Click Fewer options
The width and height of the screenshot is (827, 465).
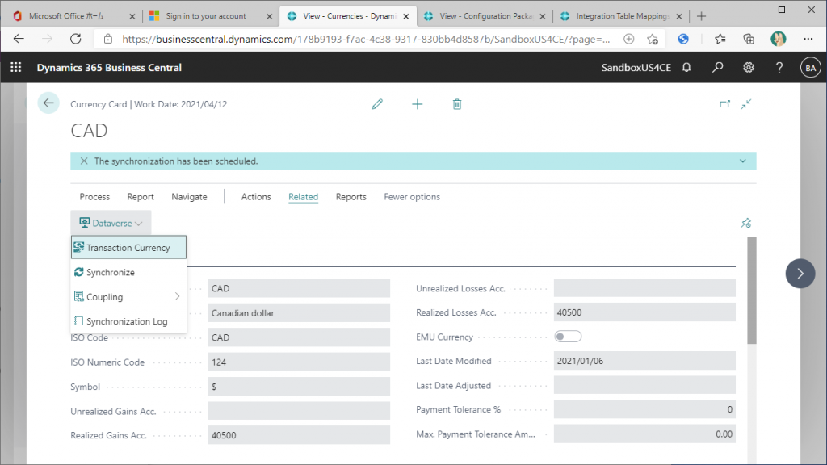[412, 197]
